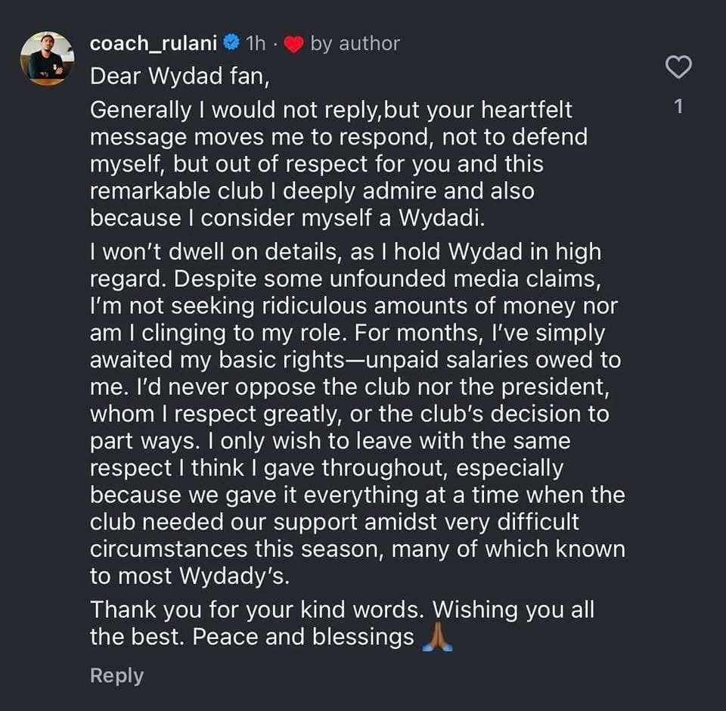Click the Reply link below the comment
The width and height of the screenshot is (726, 711).
click(x=116, y=675)
